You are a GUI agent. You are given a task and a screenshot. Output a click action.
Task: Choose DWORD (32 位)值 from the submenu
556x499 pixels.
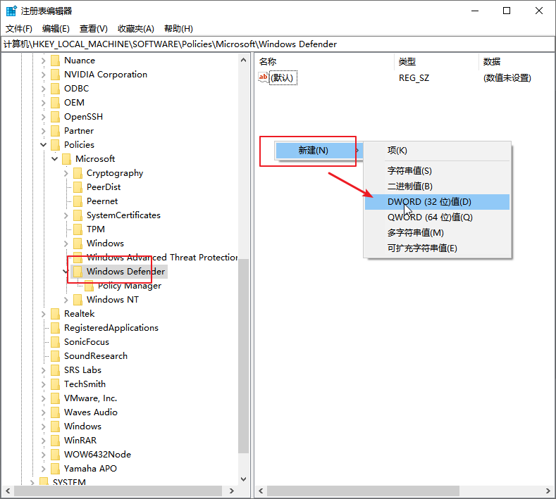coord(429,202)
